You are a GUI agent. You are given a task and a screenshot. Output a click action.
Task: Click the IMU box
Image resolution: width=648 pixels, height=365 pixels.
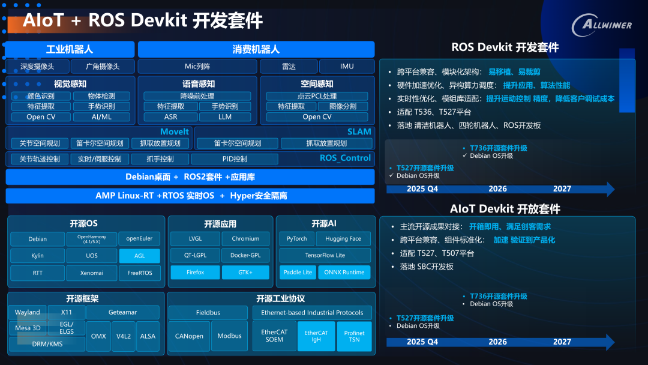(347, 67)
